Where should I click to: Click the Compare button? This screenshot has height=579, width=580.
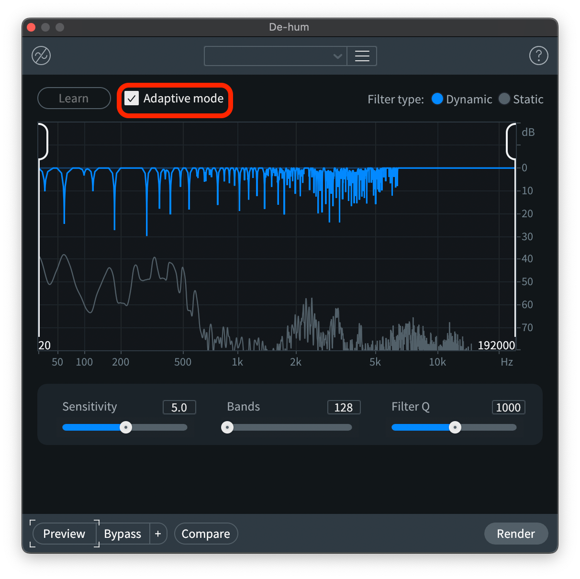coord(206,534)
